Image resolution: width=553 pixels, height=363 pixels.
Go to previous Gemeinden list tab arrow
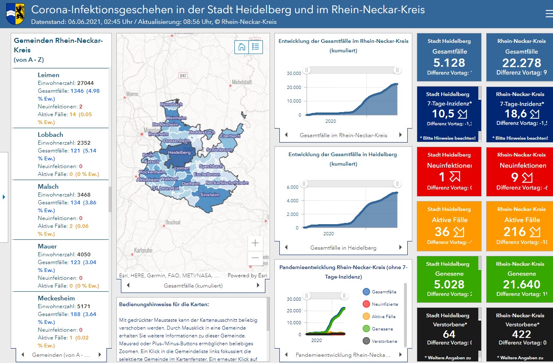coord(23,355)
